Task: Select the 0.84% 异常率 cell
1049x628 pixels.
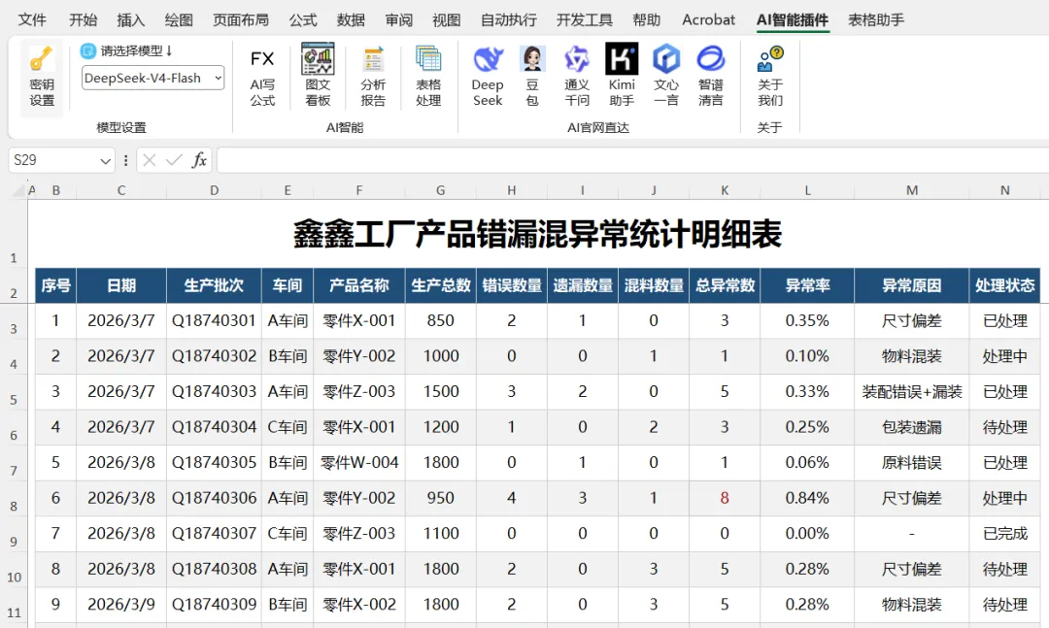Action: tap(807, 498)
